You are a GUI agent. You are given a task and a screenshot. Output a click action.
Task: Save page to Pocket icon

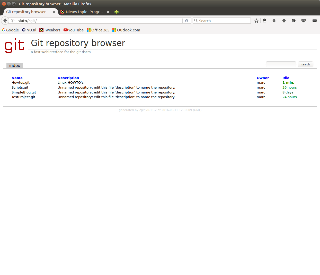[304, 21]
